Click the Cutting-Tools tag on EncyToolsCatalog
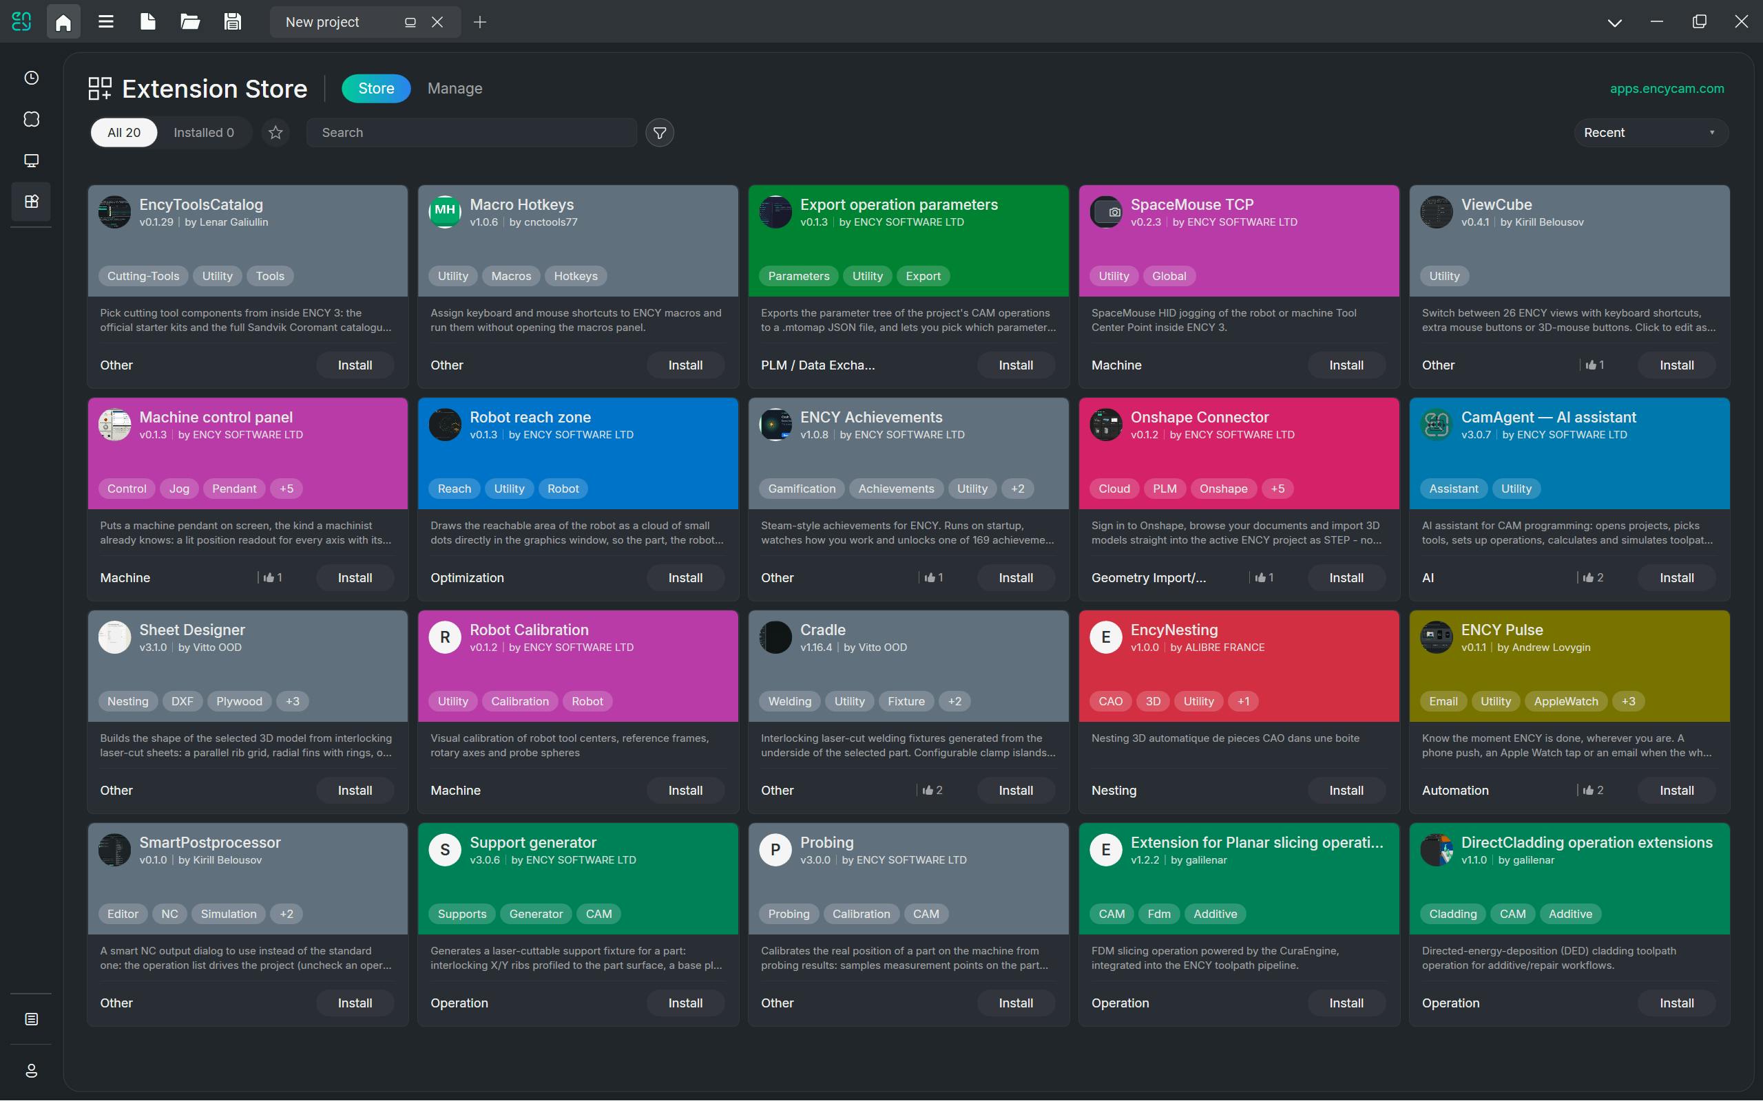This screenshot has width=1763, height=1101. click(143, 276)
